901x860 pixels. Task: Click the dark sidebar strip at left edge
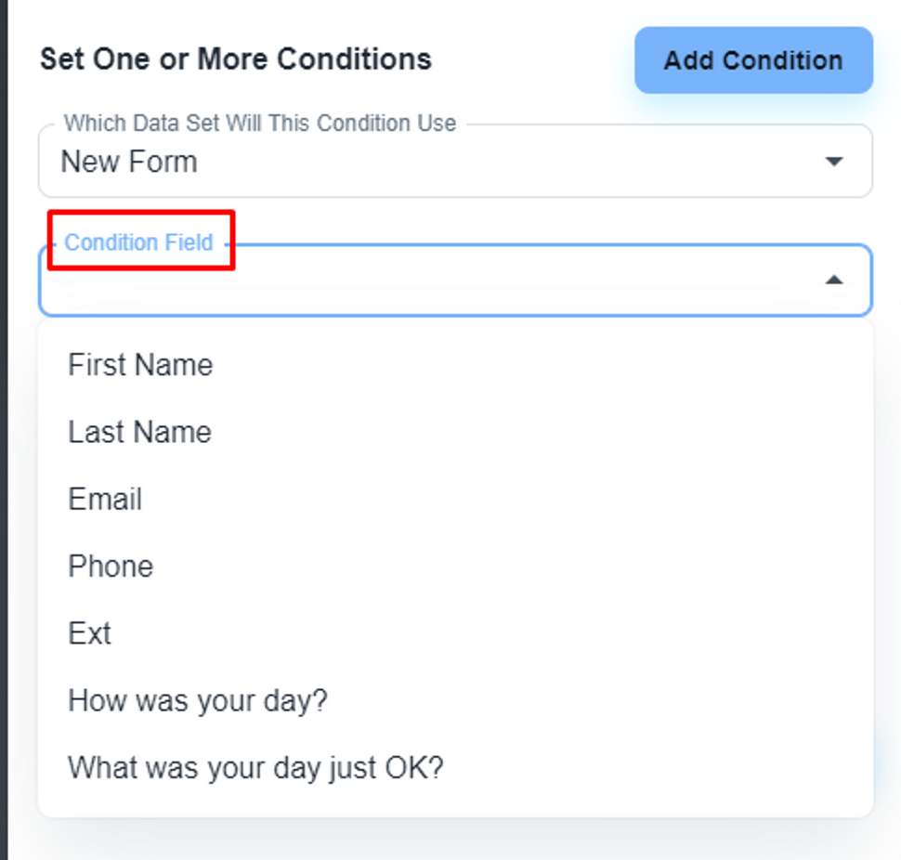[x=4, y=427]
